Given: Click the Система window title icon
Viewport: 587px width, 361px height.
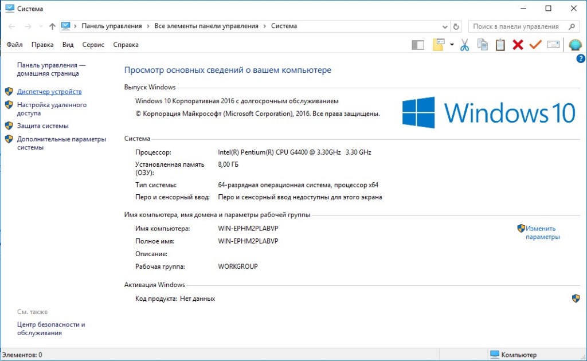Looking at the screenshot, I should (x=9, y=8).
